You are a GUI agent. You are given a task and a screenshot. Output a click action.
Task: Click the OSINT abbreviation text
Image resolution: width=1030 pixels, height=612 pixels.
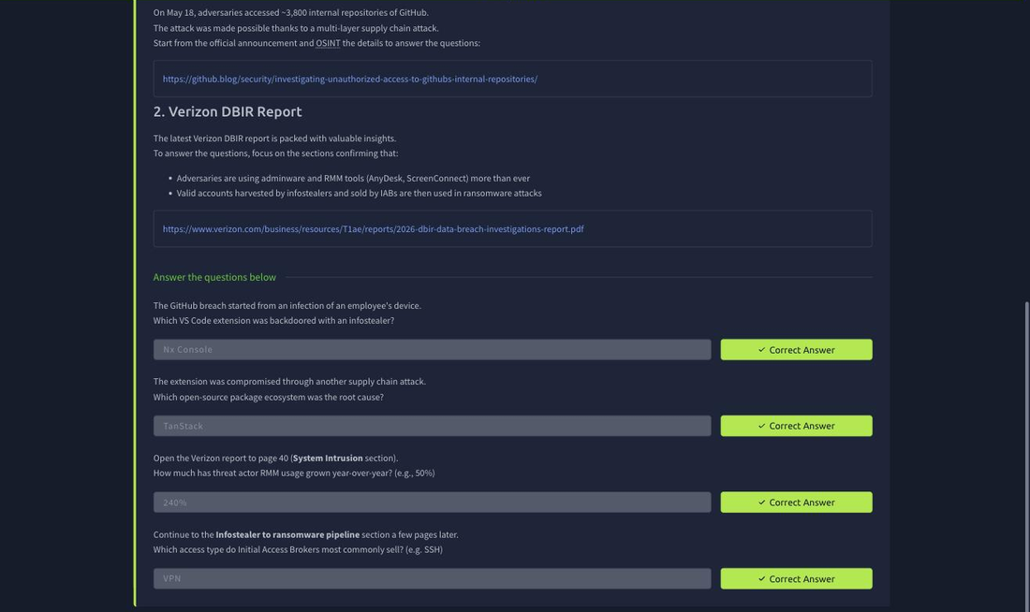pyautogui.click(x=328, y=43)
